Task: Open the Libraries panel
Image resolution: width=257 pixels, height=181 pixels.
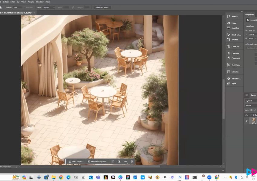Action: pyautogui.click(x=235, y=72)
